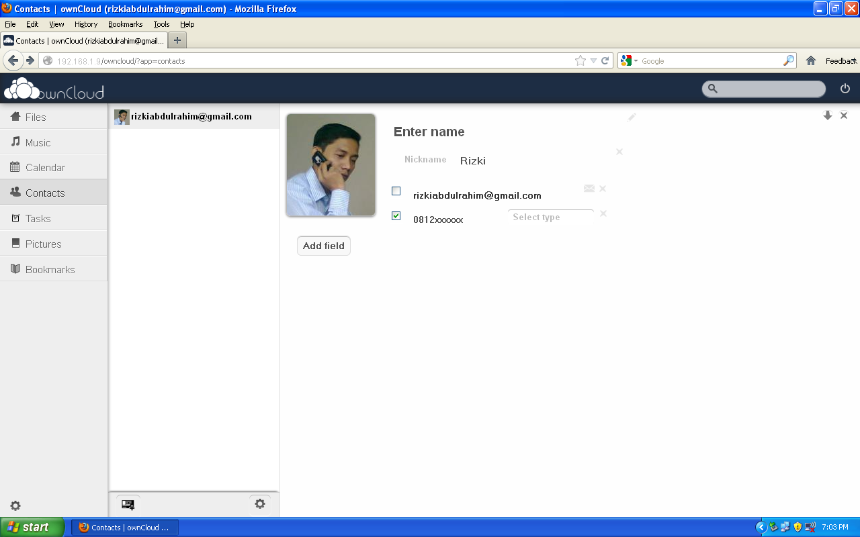
Task: Check the preferred box next to the email
Action: 396,191
